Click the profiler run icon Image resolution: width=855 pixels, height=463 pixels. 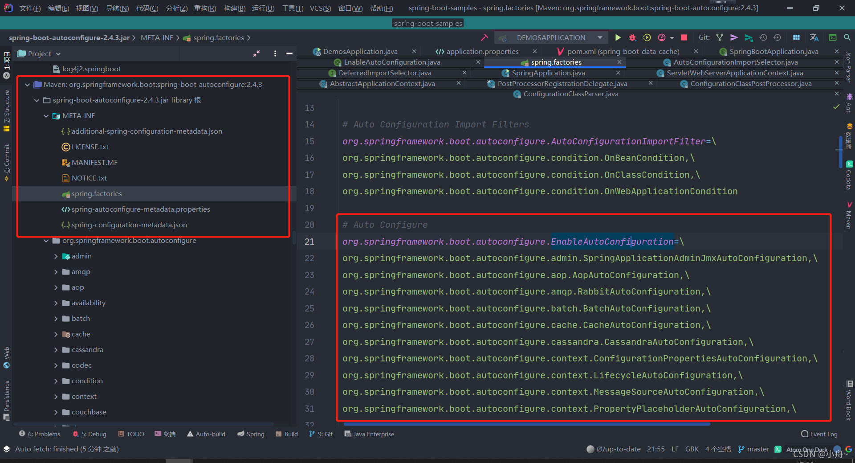662,37
